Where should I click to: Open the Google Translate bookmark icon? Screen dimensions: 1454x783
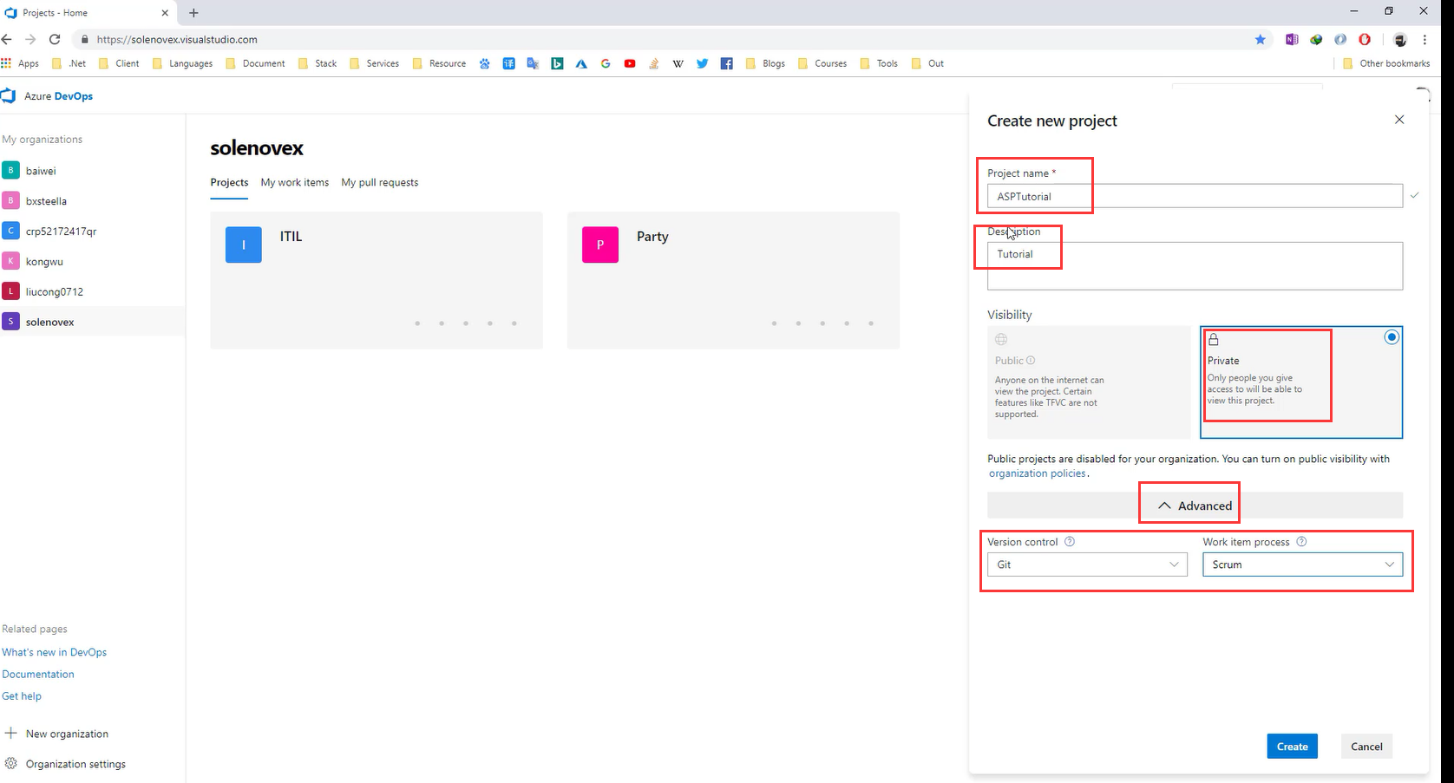click(x=533, y=63)
